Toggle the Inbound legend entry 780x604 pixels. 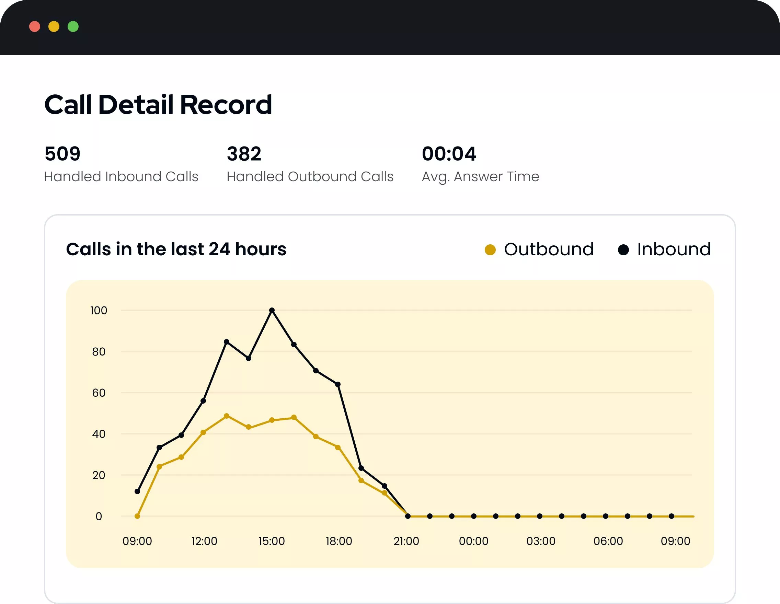tap(664, 249)
